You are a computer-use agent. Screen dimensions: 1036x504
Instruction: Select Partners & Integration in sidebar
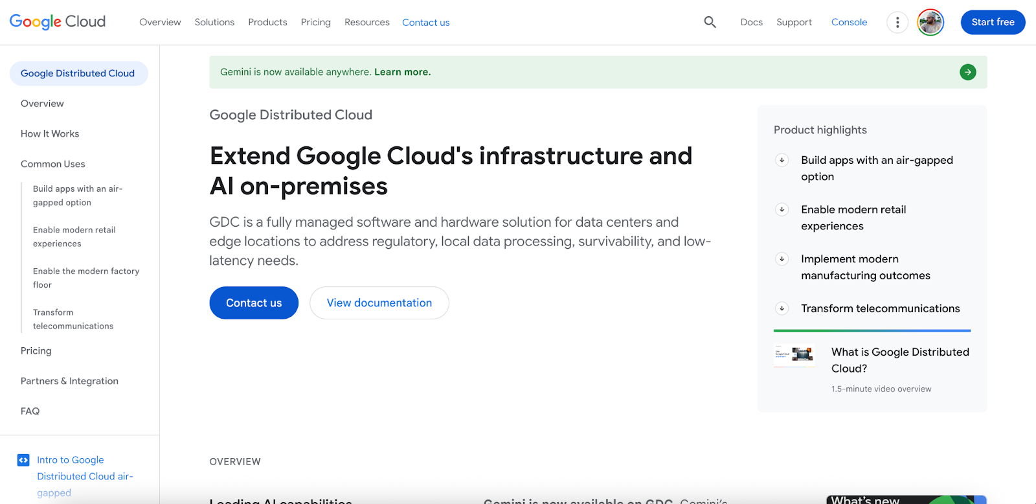pyautogui.click(x=69, y=381)
